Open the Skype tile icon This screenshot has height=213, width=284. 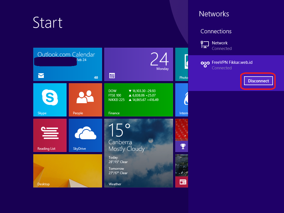point(50,97)
